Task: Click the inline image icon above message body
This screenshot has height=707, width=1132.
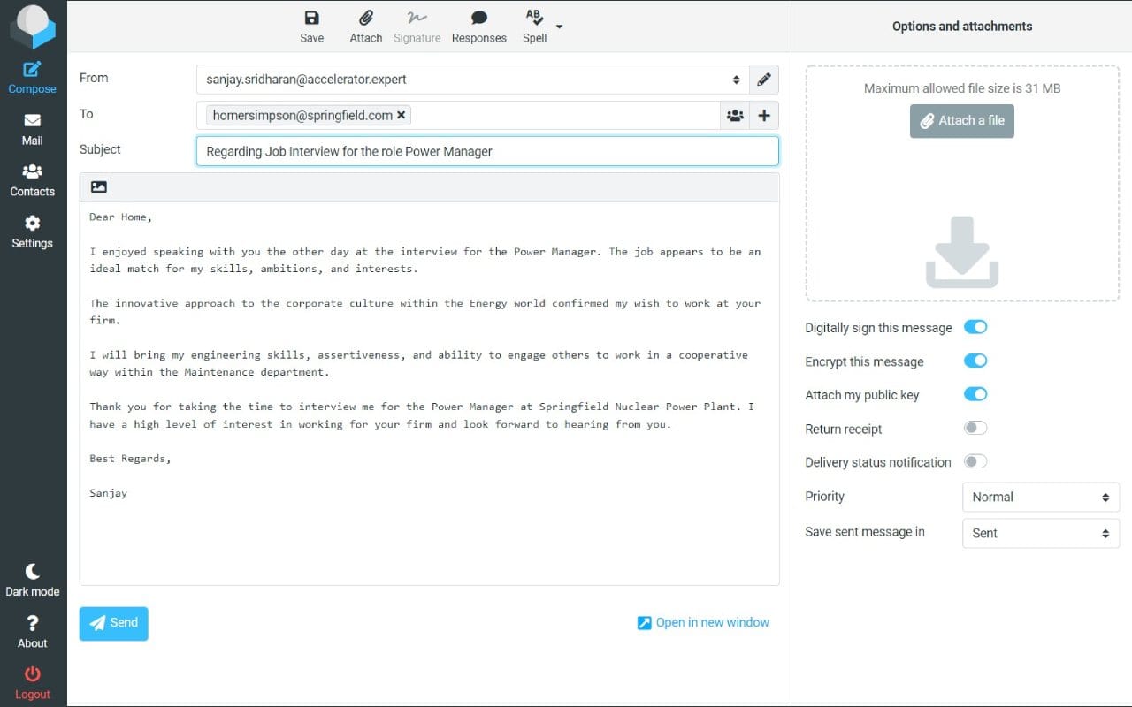Action: [x=98, y=186]
